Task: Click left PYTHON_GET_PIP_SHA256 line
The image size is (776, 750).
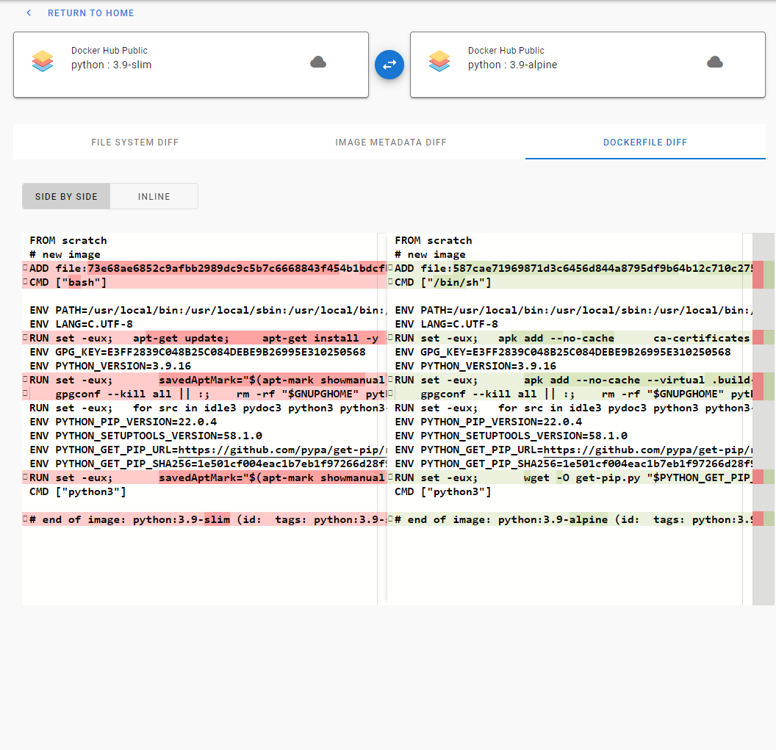Action: pyautogui.click(x=208, y=464)
